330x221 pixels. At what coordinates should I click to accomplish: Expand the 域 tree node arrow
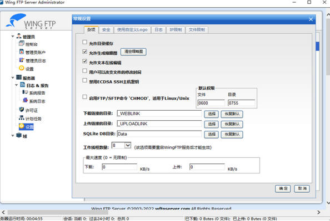(x=13, y=136)
